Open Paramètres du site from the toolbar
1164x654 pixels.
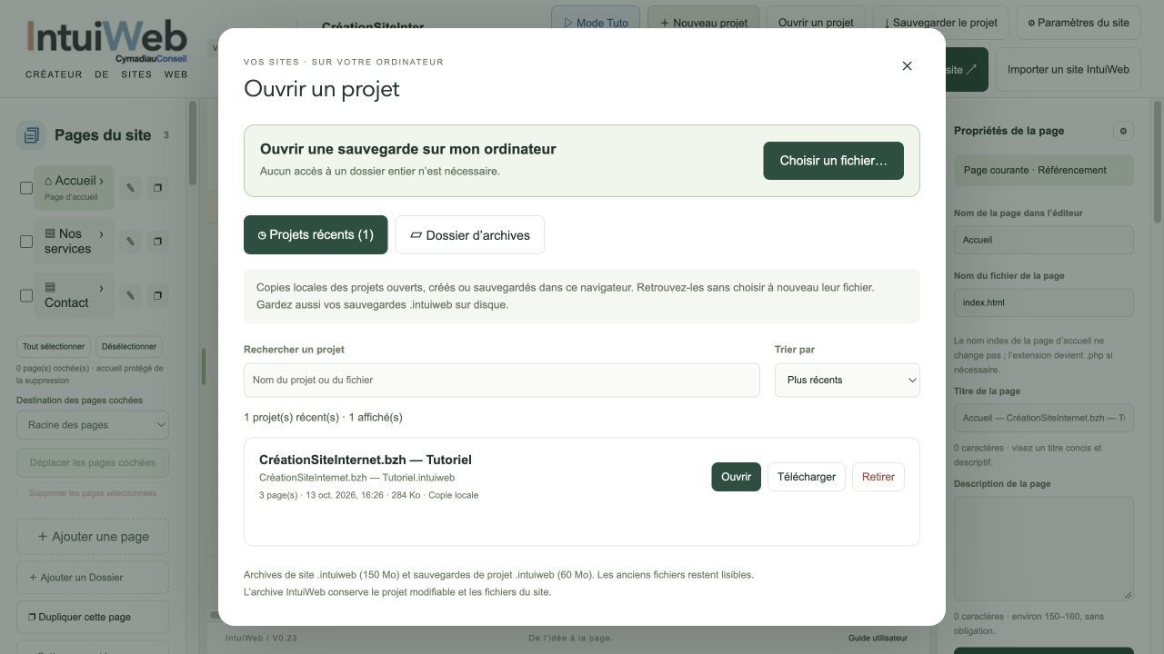[1079, 23]
